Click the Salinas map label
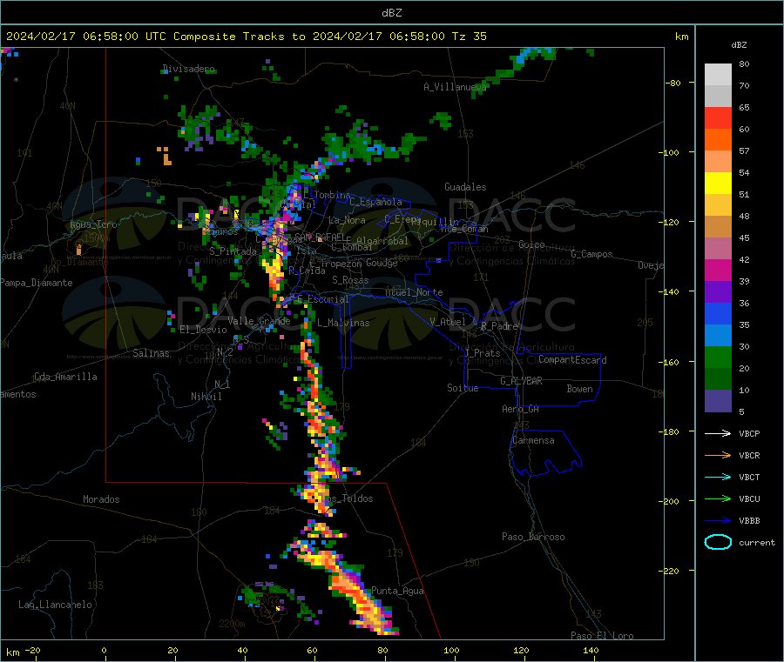The image size is (784, 662). click(151, 353)
